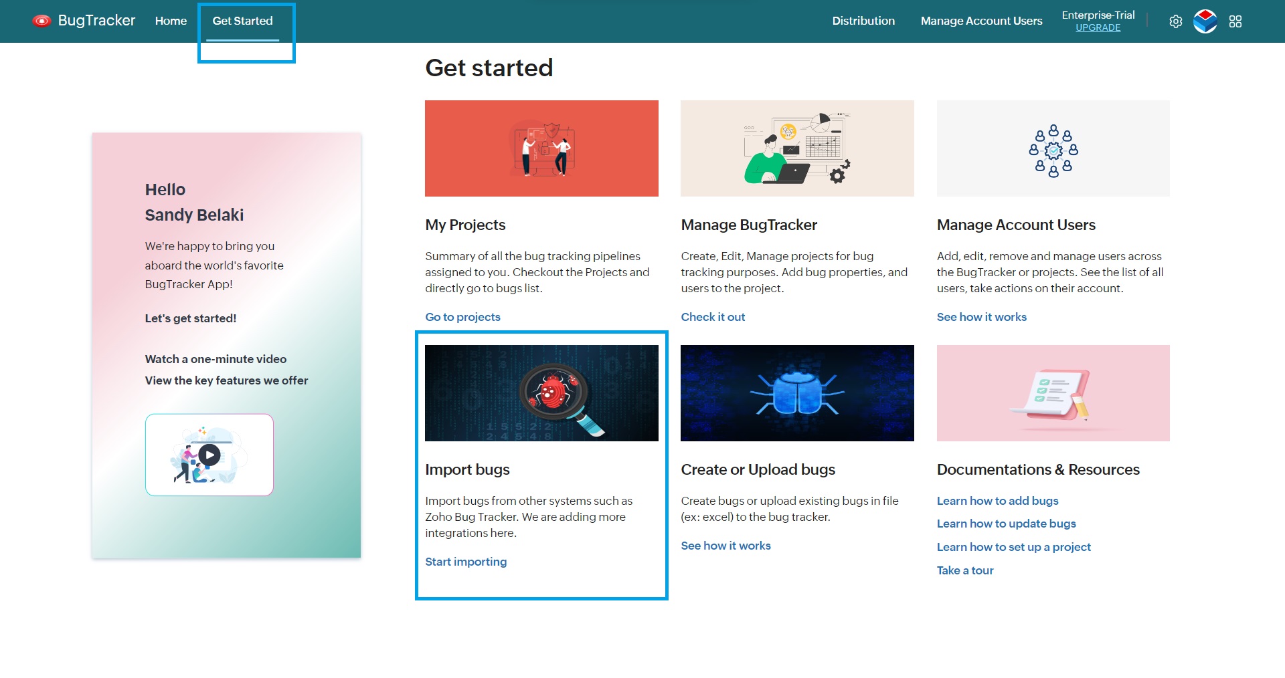Open the settings gear icon
This screenshot has height=678, width=1285.
coord(1175,21)
